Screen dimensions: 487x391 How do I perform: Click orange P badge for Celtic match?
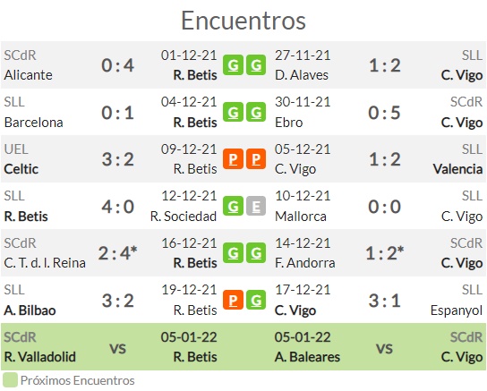pos(233,159)
